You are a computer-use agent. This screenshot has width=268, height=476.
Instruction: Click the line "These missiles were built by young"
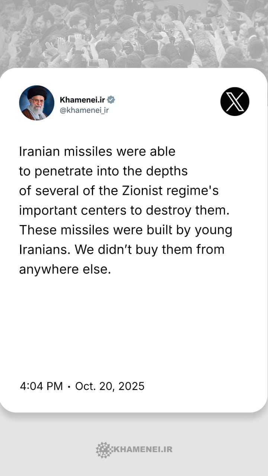pos(125,230)
